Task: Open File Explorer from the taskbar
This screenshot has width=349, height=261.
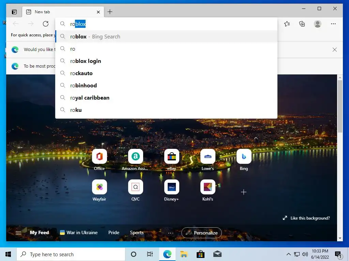Action: (184, 254)
